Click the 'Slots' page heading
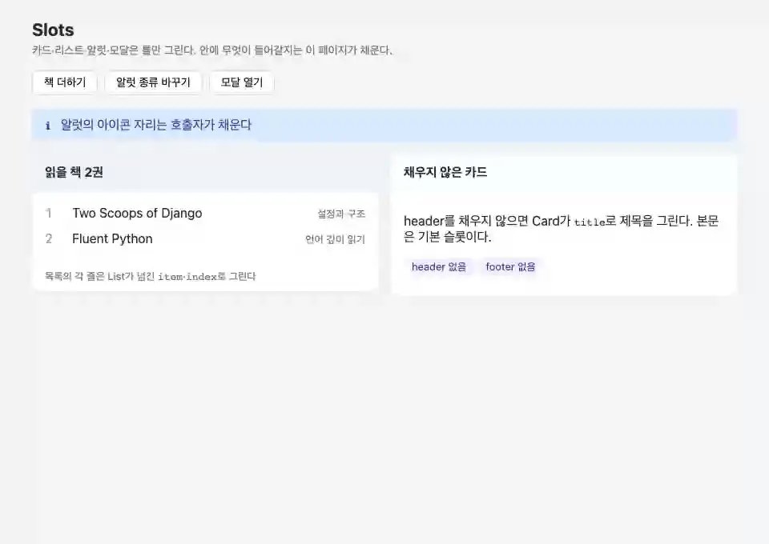Image resolution: width=769 pixels, height=544 pixels. [x=53, y=30]
